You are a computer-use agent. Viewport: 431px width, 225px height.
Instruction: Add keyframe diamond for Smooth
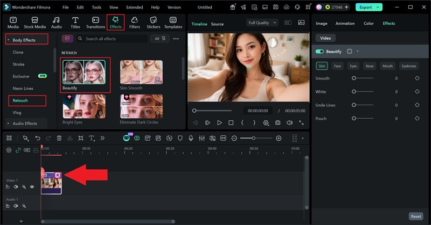[x=417, y=78]
